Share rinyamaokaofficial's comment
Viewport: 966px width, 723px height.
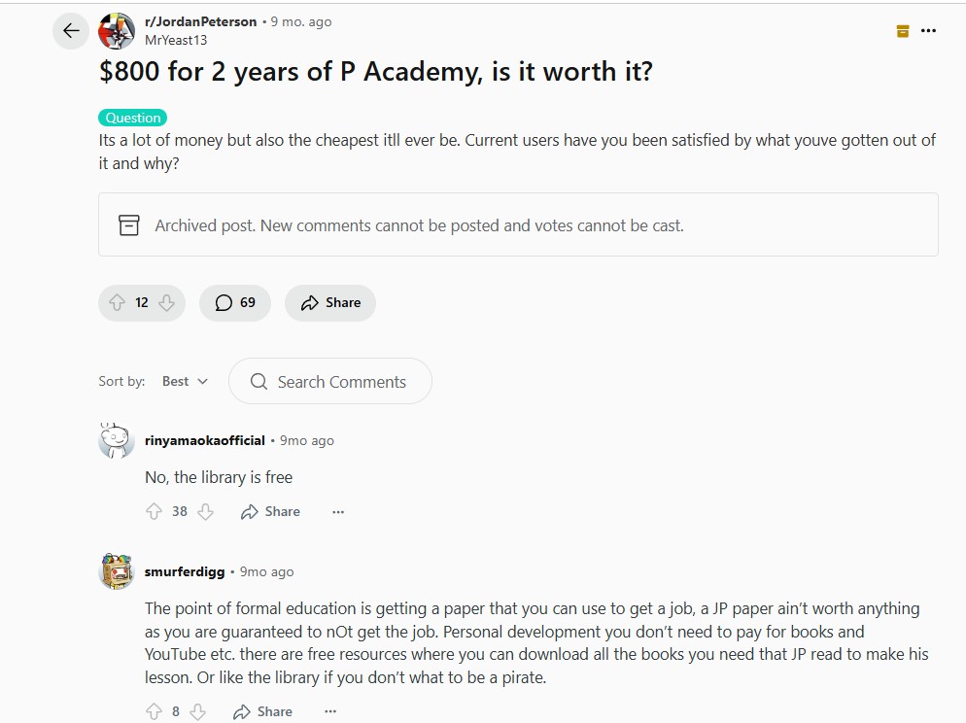pyautogui.click(x=270, y=511)
